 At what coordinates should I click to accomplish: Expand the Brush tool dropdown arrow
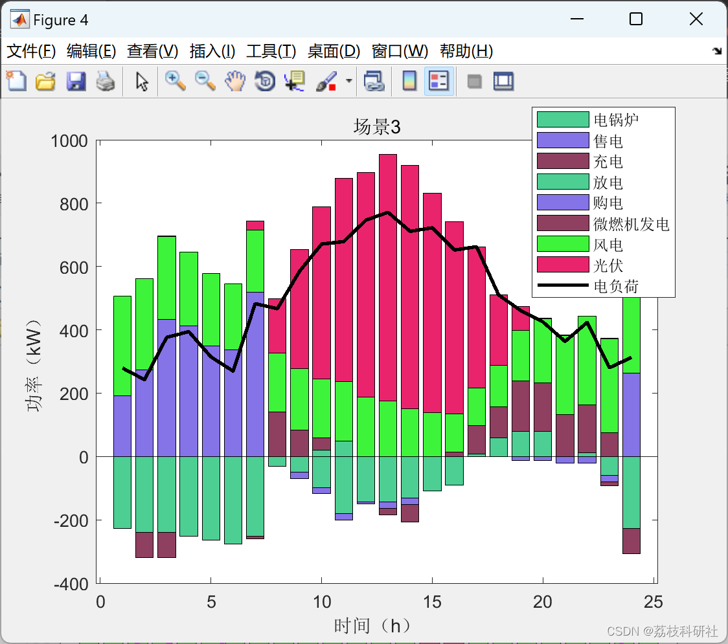coord(349,81)
